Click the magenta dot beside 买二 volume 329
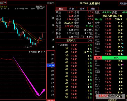 click(123, 65)
